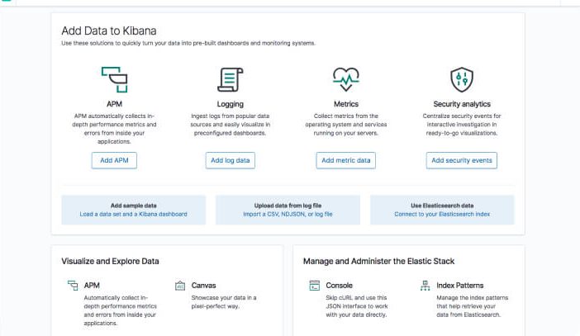
Task: Open Load a data set and Kibana dashboard link
Action: [134, 214]
